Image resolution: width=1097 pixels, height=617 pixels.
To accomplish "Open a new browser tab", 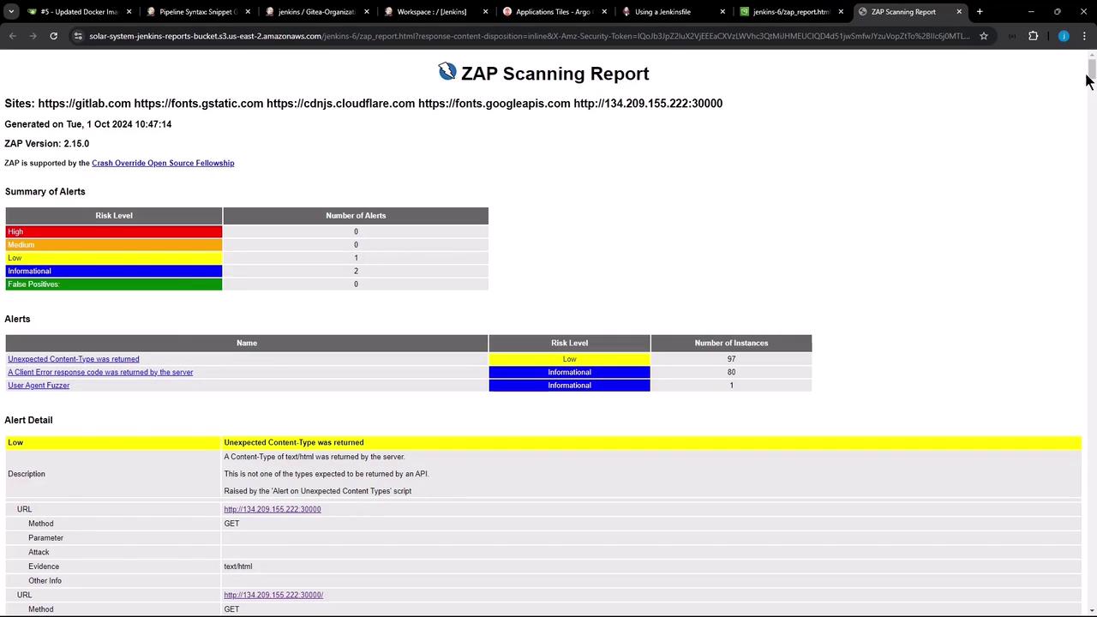I will [980, 12].
